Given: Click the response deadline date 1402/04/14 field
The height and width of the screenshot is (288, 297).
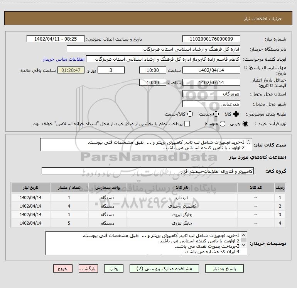Looking at the screenshot, I should click(x=211, y=70).
